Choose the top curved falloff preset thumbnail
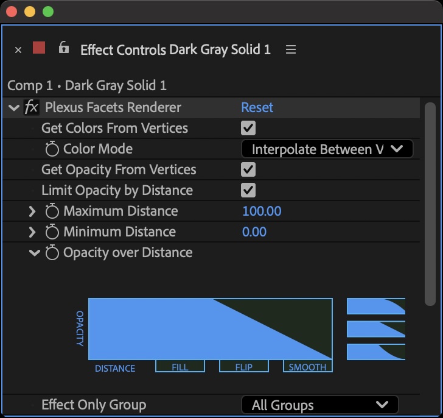 coord(376,306)
